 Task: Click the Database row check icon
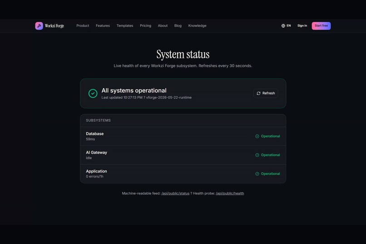click(x=257, y=136)
